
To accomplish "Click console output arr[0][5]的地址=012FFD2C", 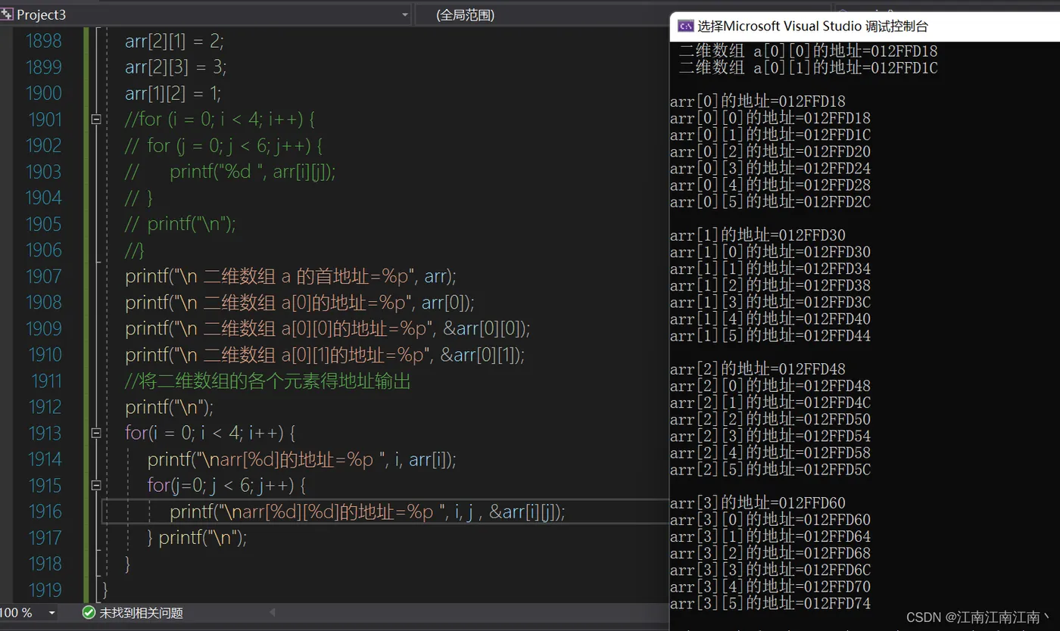I will coord(770,202).
